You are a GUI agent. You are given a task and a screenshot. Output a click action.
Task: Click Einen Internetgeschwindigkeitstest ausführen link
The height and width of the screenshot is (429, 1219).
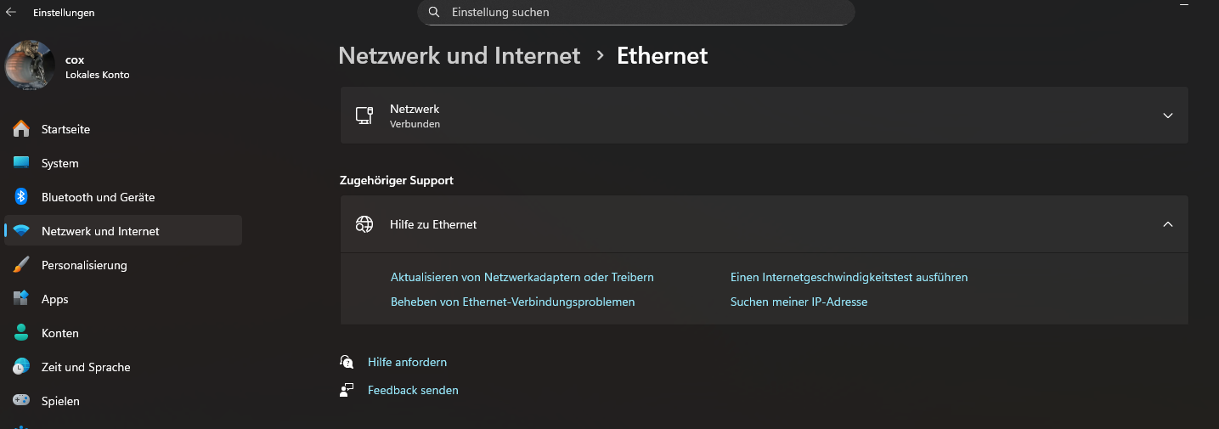849,277
